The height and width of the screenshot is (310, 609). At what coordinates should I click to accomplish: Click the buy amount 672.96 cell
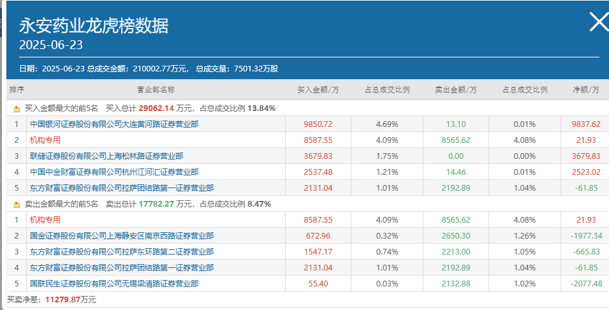pyautogui.click(x=318, y=236)
